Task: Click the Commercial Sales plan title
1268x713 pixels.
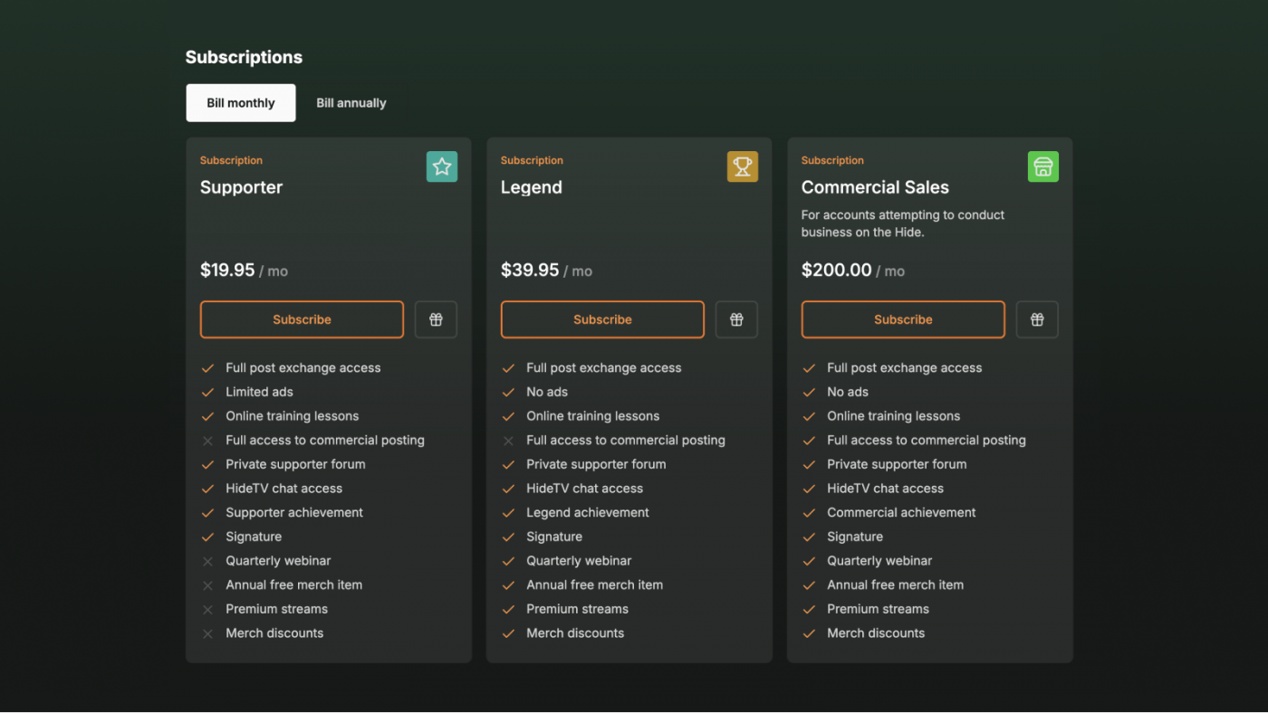Action: coord(875,187)
